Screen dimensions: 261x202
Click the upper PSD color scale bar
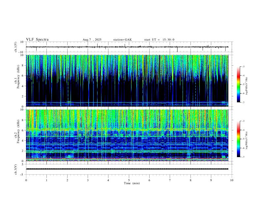pos(238,84)
